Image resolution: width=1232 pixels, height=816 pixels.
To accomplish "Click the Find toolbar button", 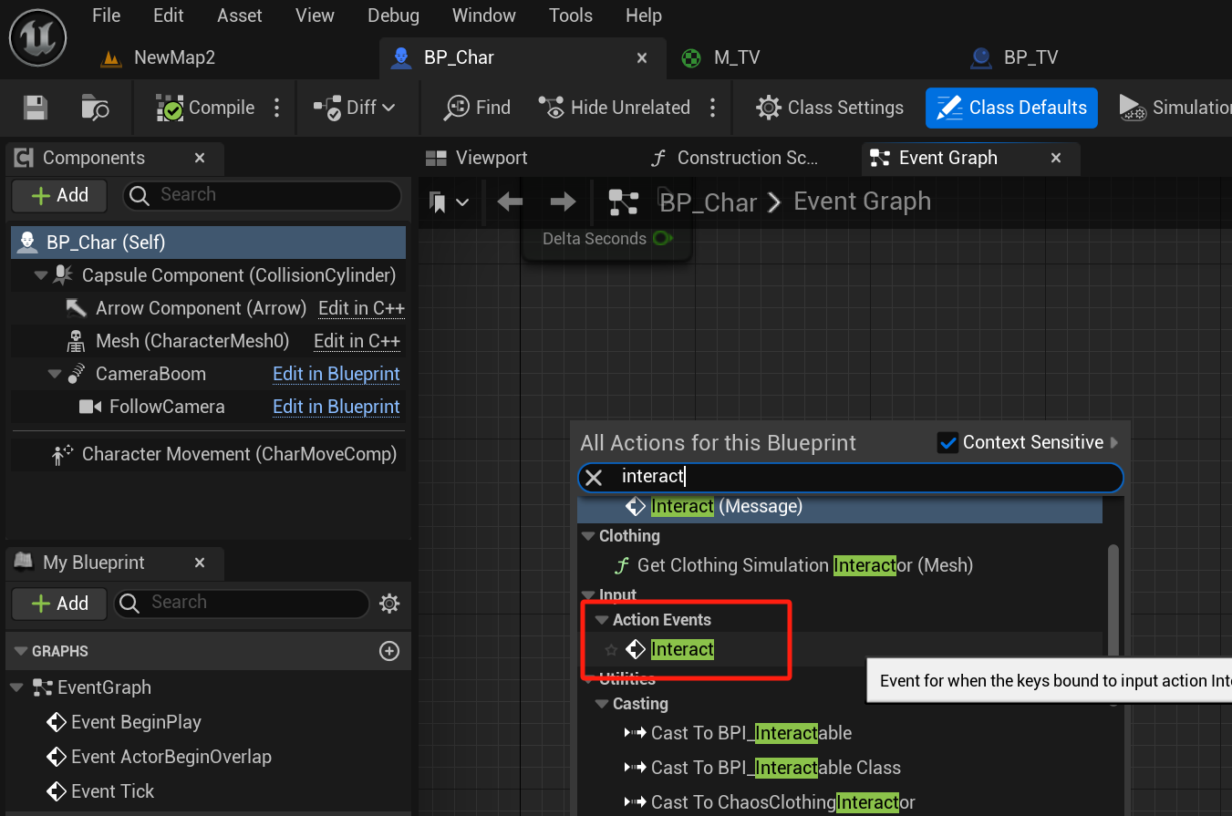I will [477, 108].
